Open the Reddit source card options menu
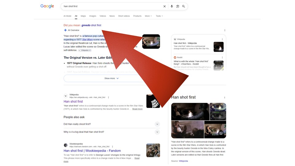The height and width of the screenshot is (166, 295). pos(222,57)
